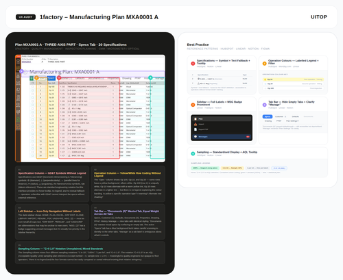The image size is (343, 280).
Task: Click the green 100% inspect every piece chip
Action: point(205,168)
